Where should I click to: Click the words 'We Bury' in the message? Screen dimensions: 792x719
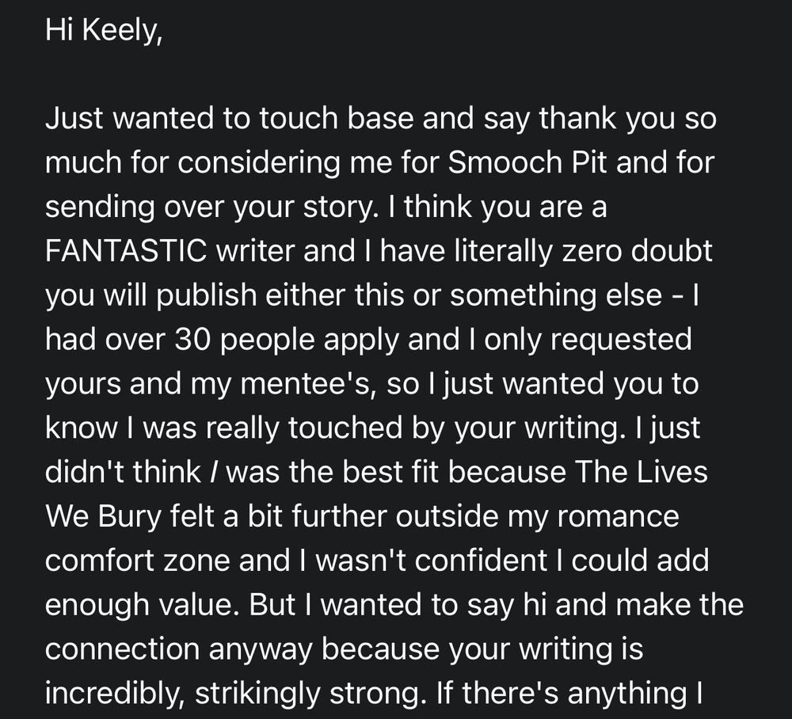(103, 516)
